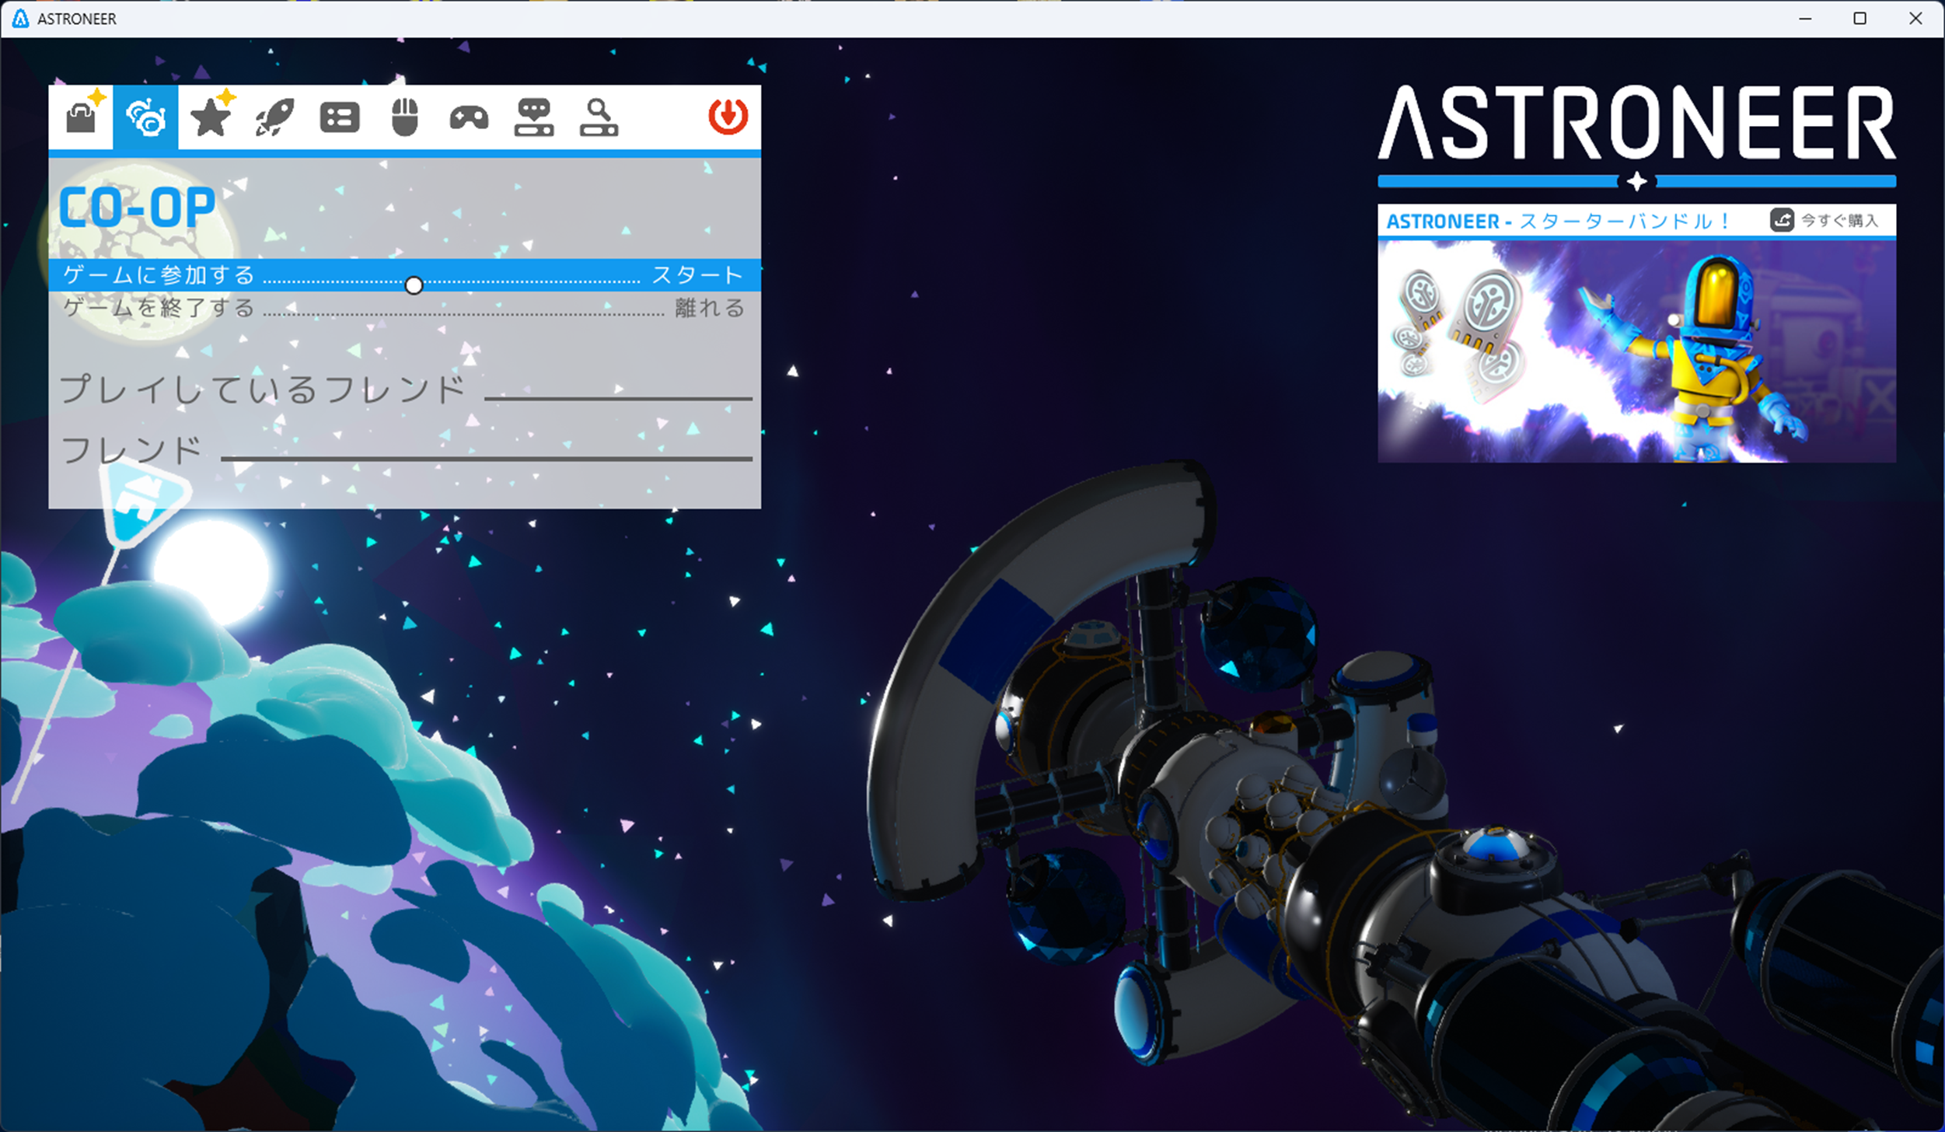Maximize the ASTRONEER window
Viewport: 1945px width, 1132px height.
(x=1859, y=19)
